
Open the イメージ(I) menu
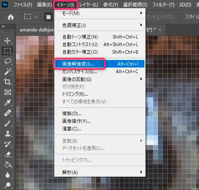point(66,5)
